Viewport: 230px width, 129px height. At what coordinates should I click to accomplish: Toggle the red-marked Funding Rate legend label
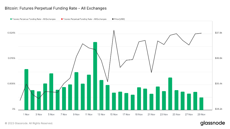click(85, 19)
